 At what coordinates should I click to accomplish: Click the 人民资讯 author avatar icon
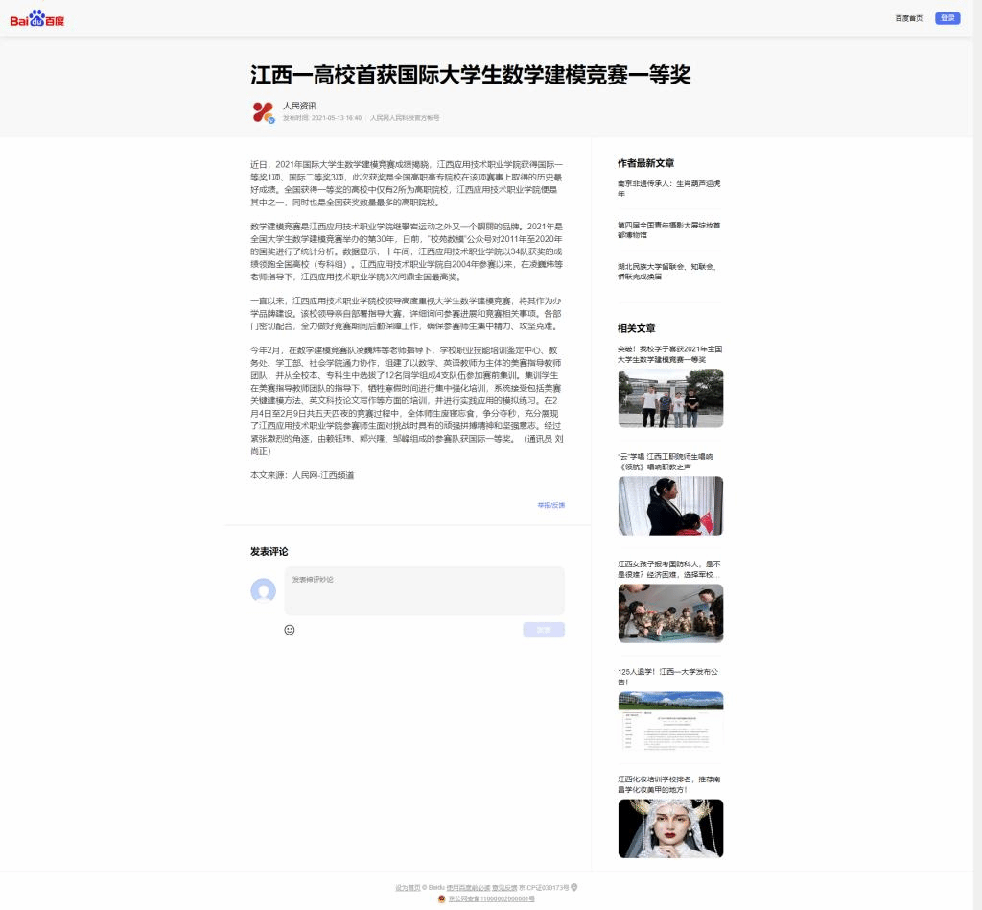[263, 112]
